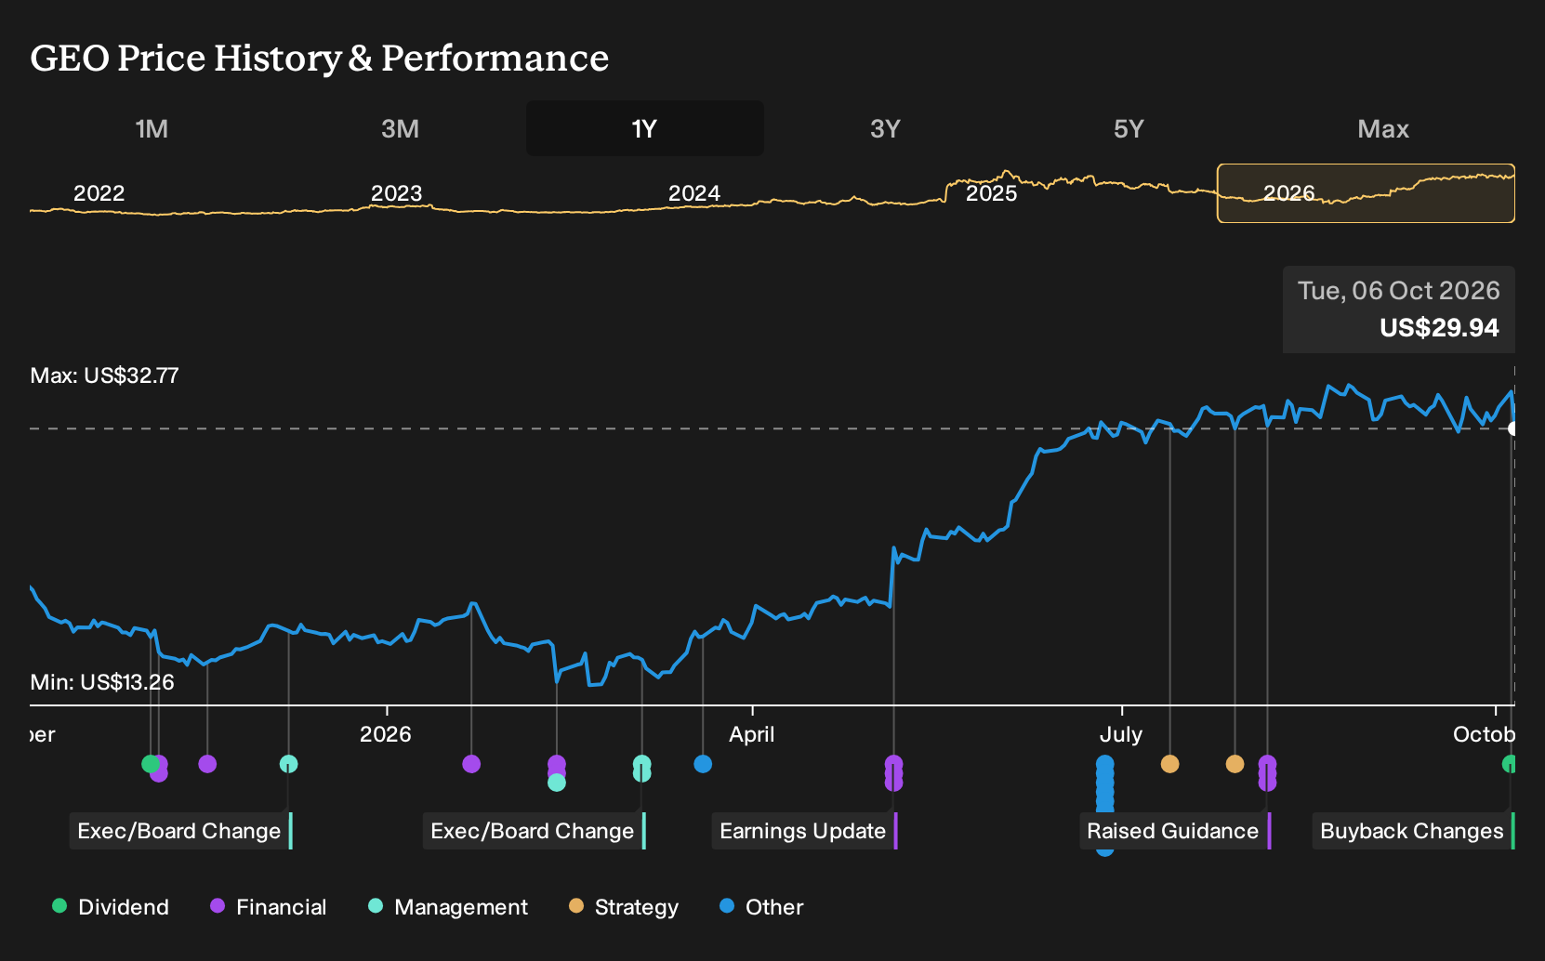Click the 2024 label in overview chart
This screenshot has width=1545, height=961.
tap(694, 193)
